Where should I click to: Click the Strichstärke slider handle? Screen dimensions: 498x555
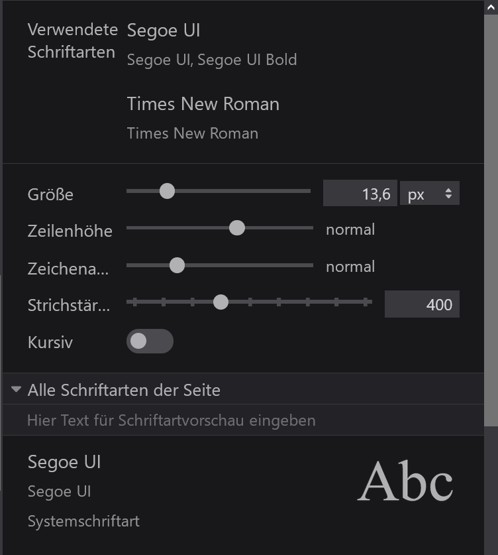pyautogui.click(x=221, y=302)
